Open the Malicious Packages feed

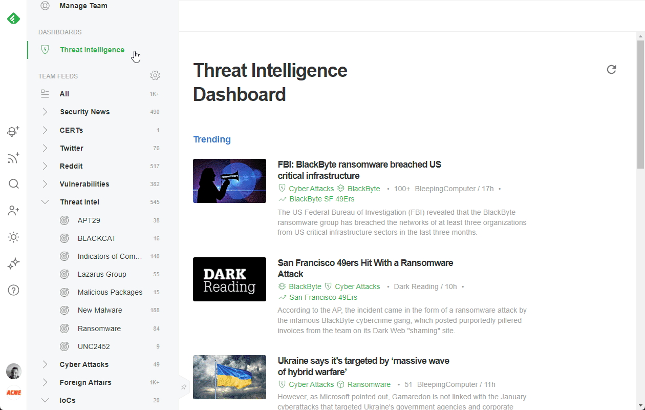pyautogui.click(x=110, y=292)
